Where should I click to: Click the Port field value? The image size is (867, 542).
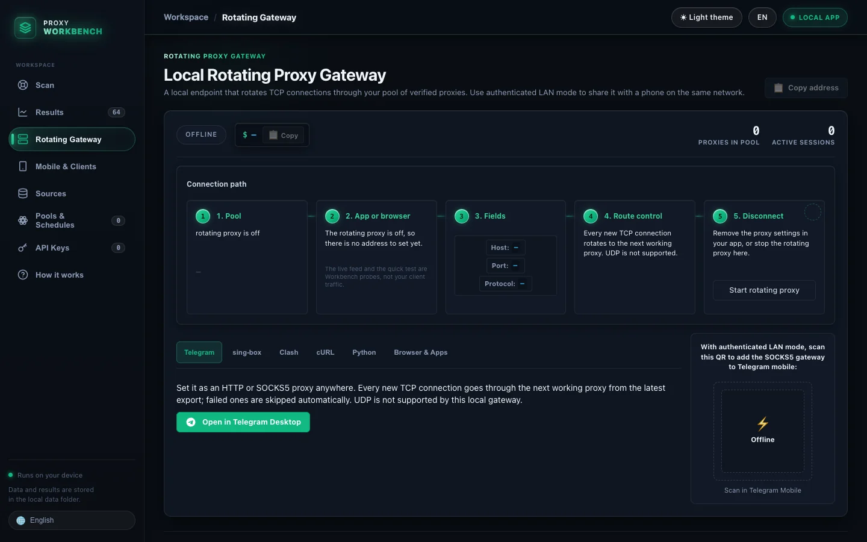(515, 266)
